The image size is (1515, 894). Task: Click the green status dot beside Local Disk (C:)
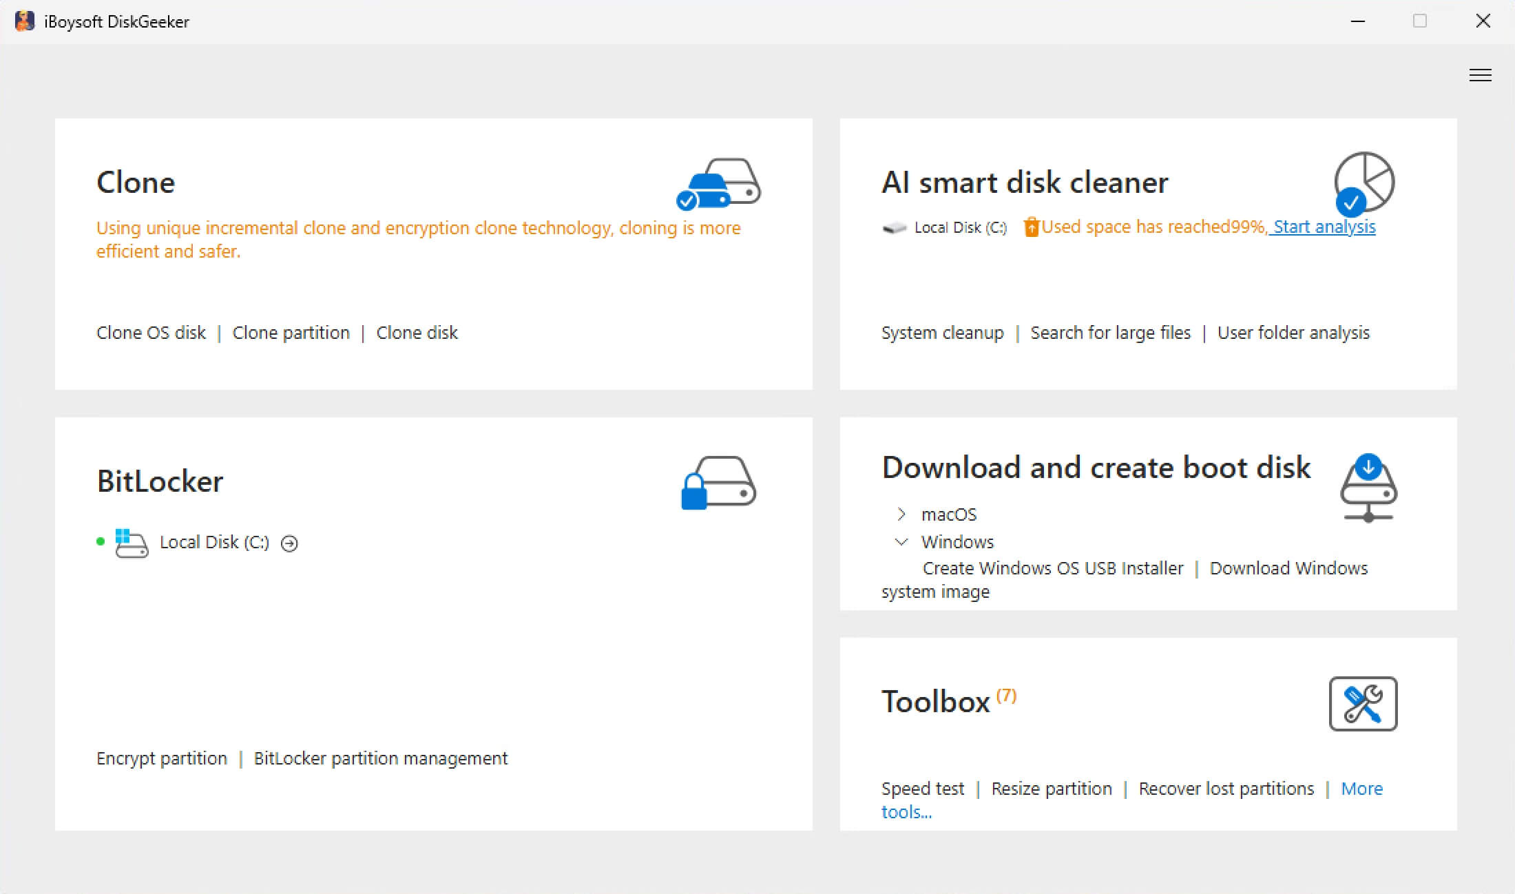coord(101,541)
